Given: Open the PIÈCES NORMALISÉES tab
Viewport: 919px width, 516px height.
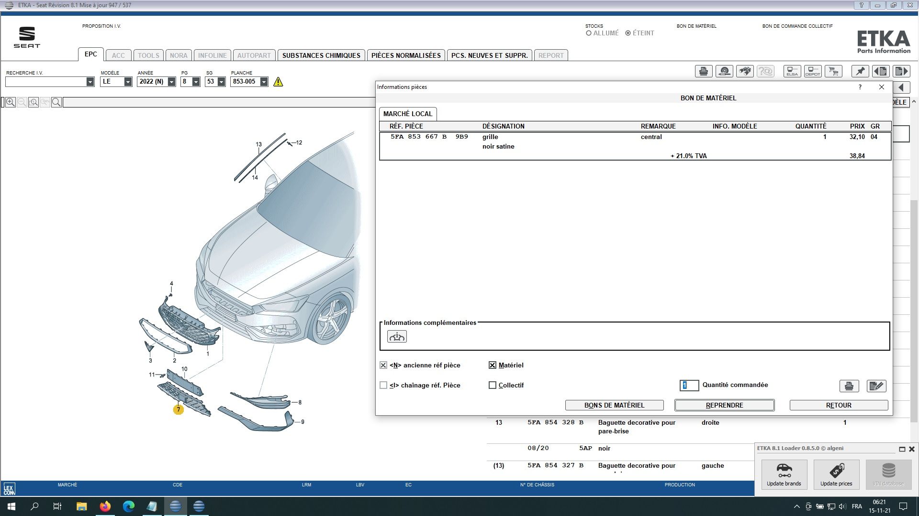Looking at the screenshot, I should [406, 55].
